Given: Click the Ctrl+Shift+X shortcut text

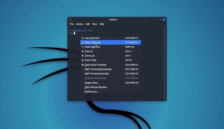Looking at the screenshot, I should [x=132, y=65].
